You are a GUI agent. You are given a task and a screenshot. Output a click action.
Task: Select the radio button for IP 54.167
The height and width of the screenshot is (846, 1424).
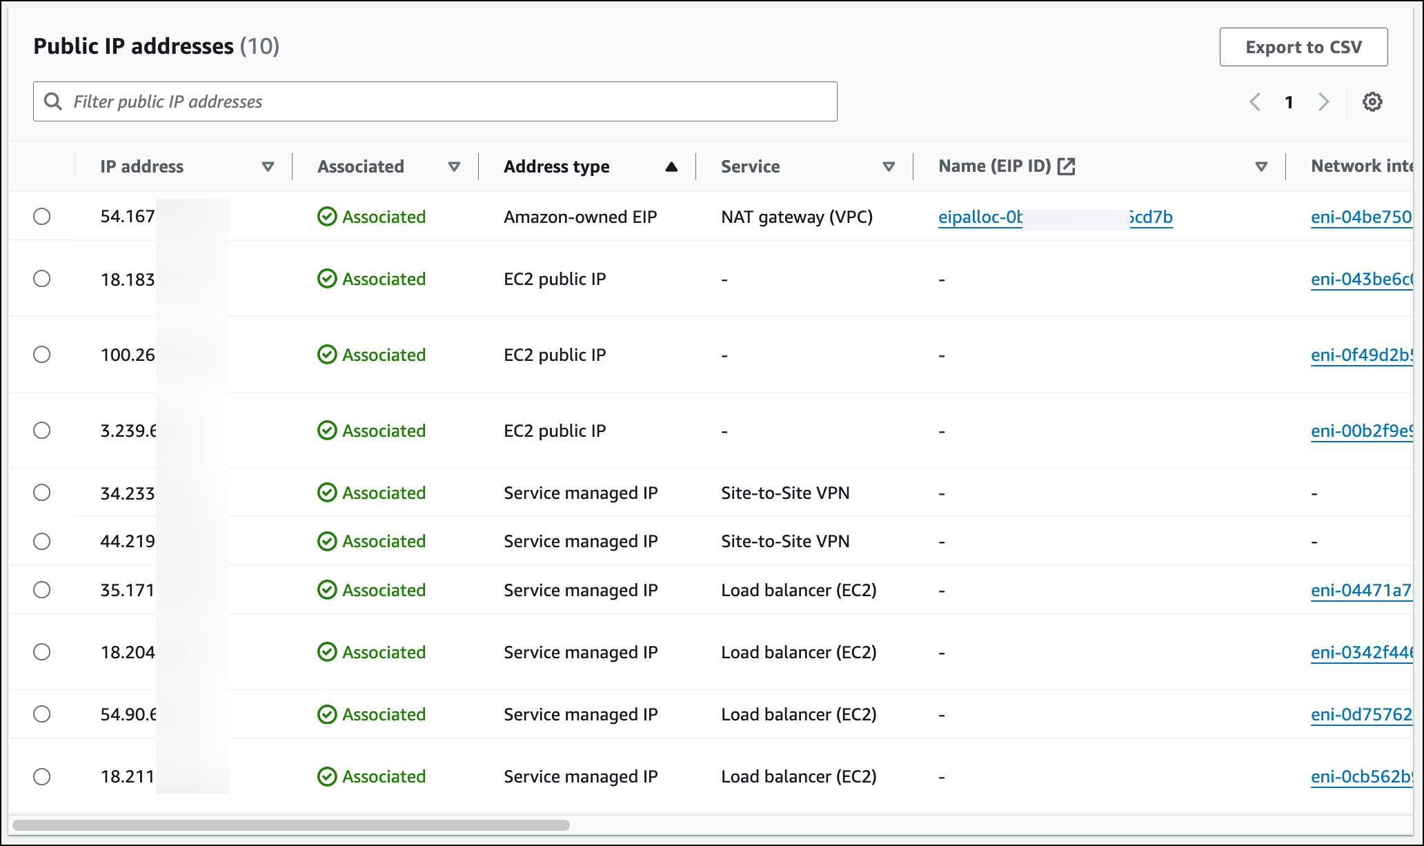[x=42, y=217]
